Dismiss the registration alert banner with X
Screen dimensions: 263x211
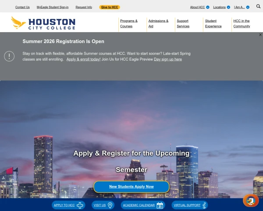260,35
